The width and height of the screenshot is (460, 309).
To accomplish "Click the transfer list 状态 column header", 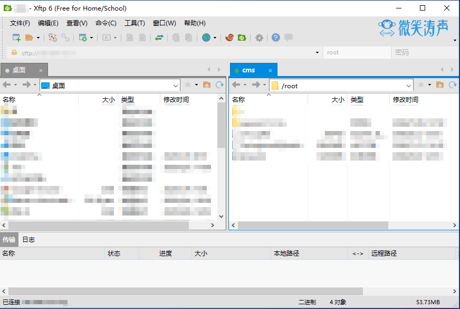I will tap(122, 254).
